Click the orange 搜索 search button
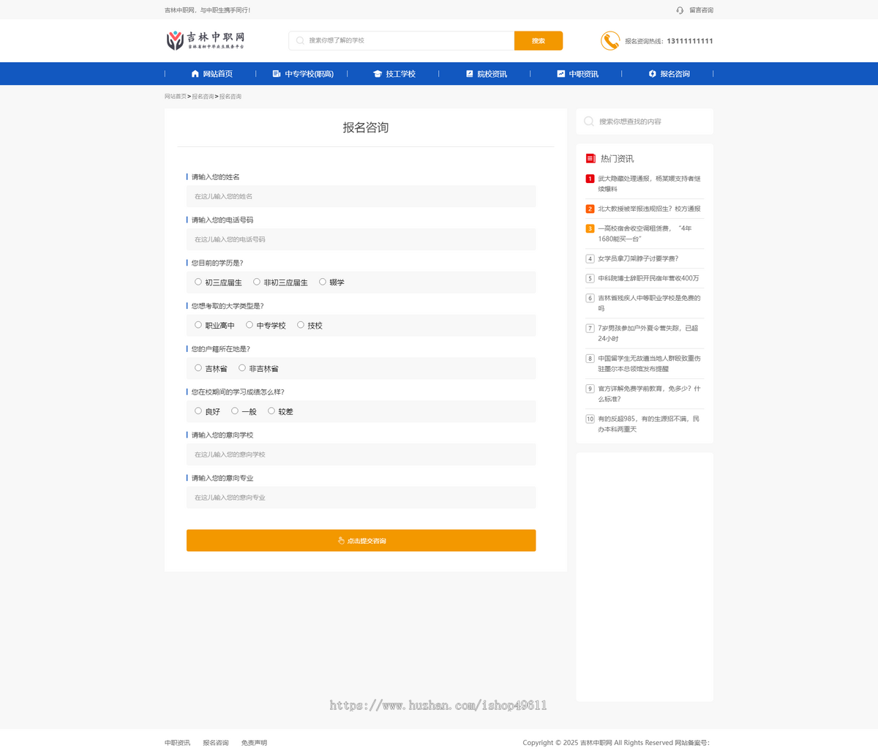The width and height of the screenshot is (878, 756). pyautogui.click(x=539, y=40)
